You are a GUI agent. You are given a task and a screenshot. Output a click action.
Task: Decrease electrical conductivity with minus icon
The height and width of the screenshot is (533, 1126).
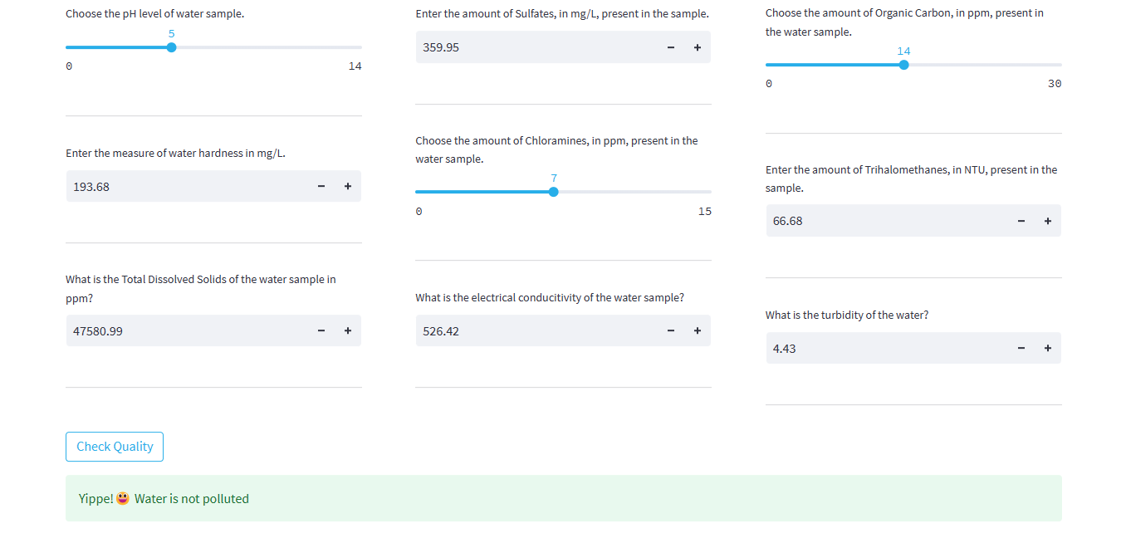(671, 331)
